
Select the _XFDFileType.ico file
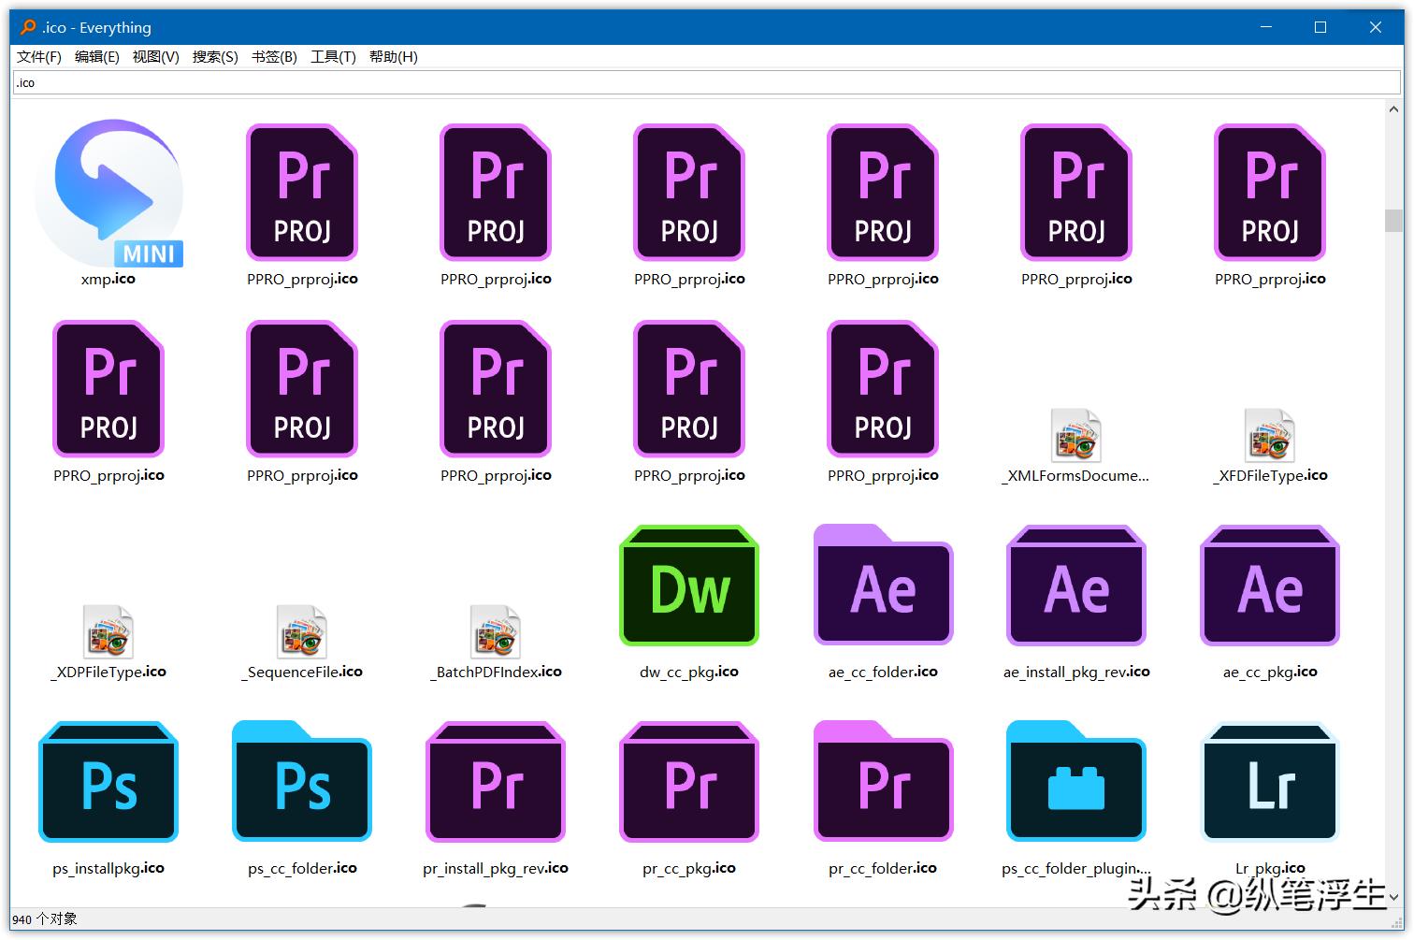(1269, 436)
